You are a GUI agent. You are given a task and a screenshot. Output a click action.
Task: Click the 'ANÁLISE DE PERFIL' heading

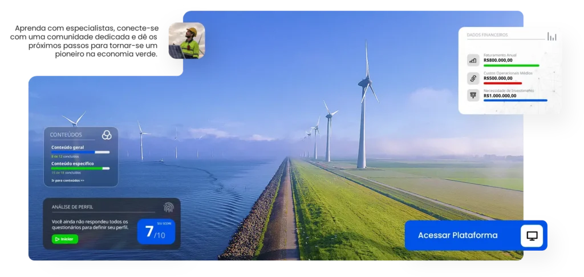[72, 207]
